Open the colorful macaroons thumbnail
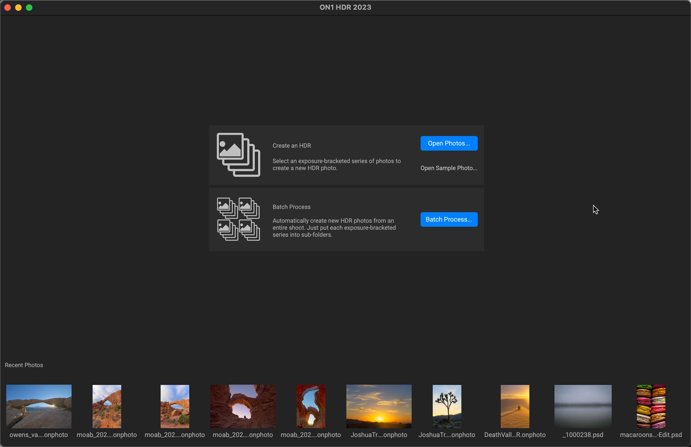The width and height of the screenshot is (691, 447). (651, 406)
